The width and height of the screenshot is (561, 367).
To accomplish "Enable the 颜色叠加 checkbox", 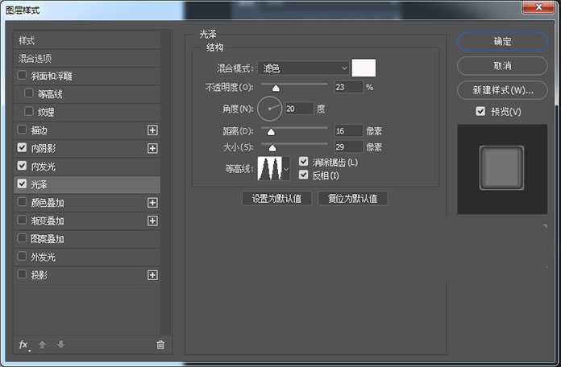I will tap(23, 202).
